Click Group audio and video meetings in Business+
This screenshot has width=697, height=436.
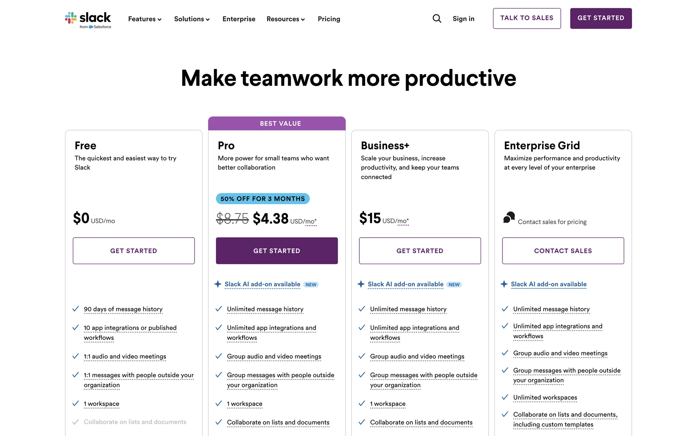[x=417, y=356]
